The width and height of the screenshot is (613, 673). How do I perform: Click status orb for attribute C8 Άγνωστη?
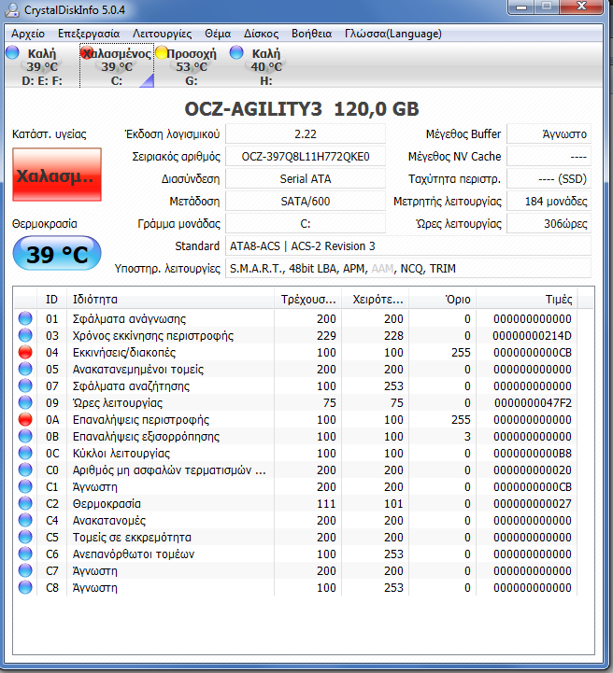pos(25,587)
